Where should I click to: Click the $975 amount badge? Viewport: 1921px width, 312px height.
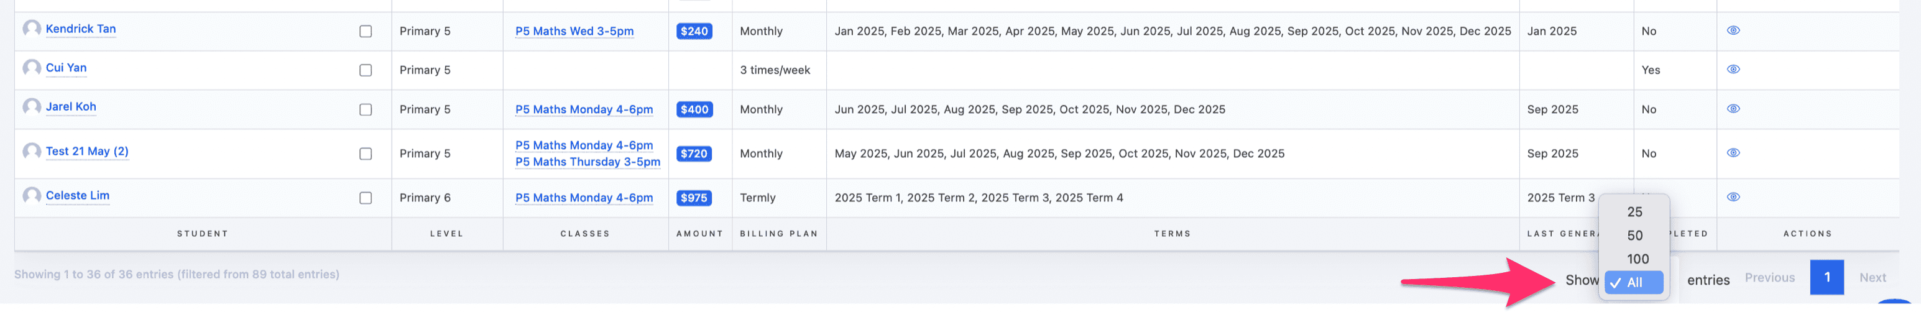tap(694, 198)
